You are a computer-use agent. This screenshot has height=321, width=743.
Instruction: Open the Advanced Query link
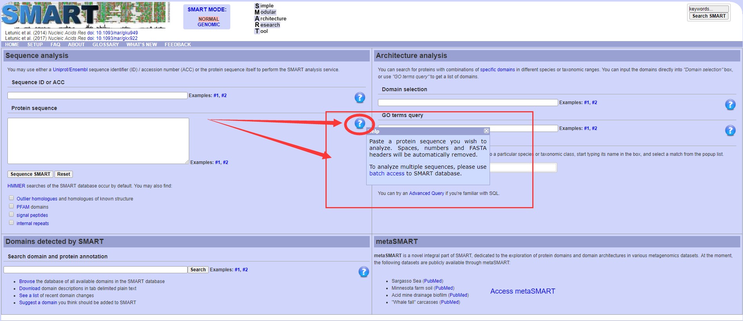click(x=427, y=193)
